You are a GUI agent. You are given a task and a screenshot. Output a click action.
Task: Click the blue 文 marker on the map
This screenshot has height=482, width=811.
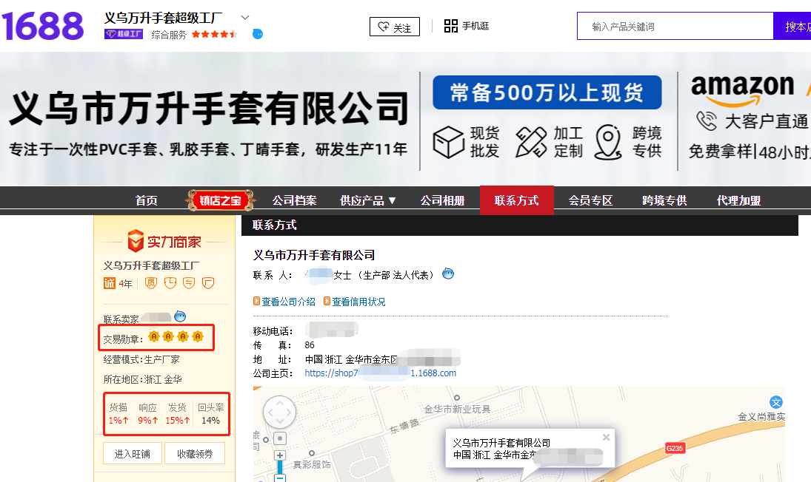pyautogui.click(x=776, y=402)
